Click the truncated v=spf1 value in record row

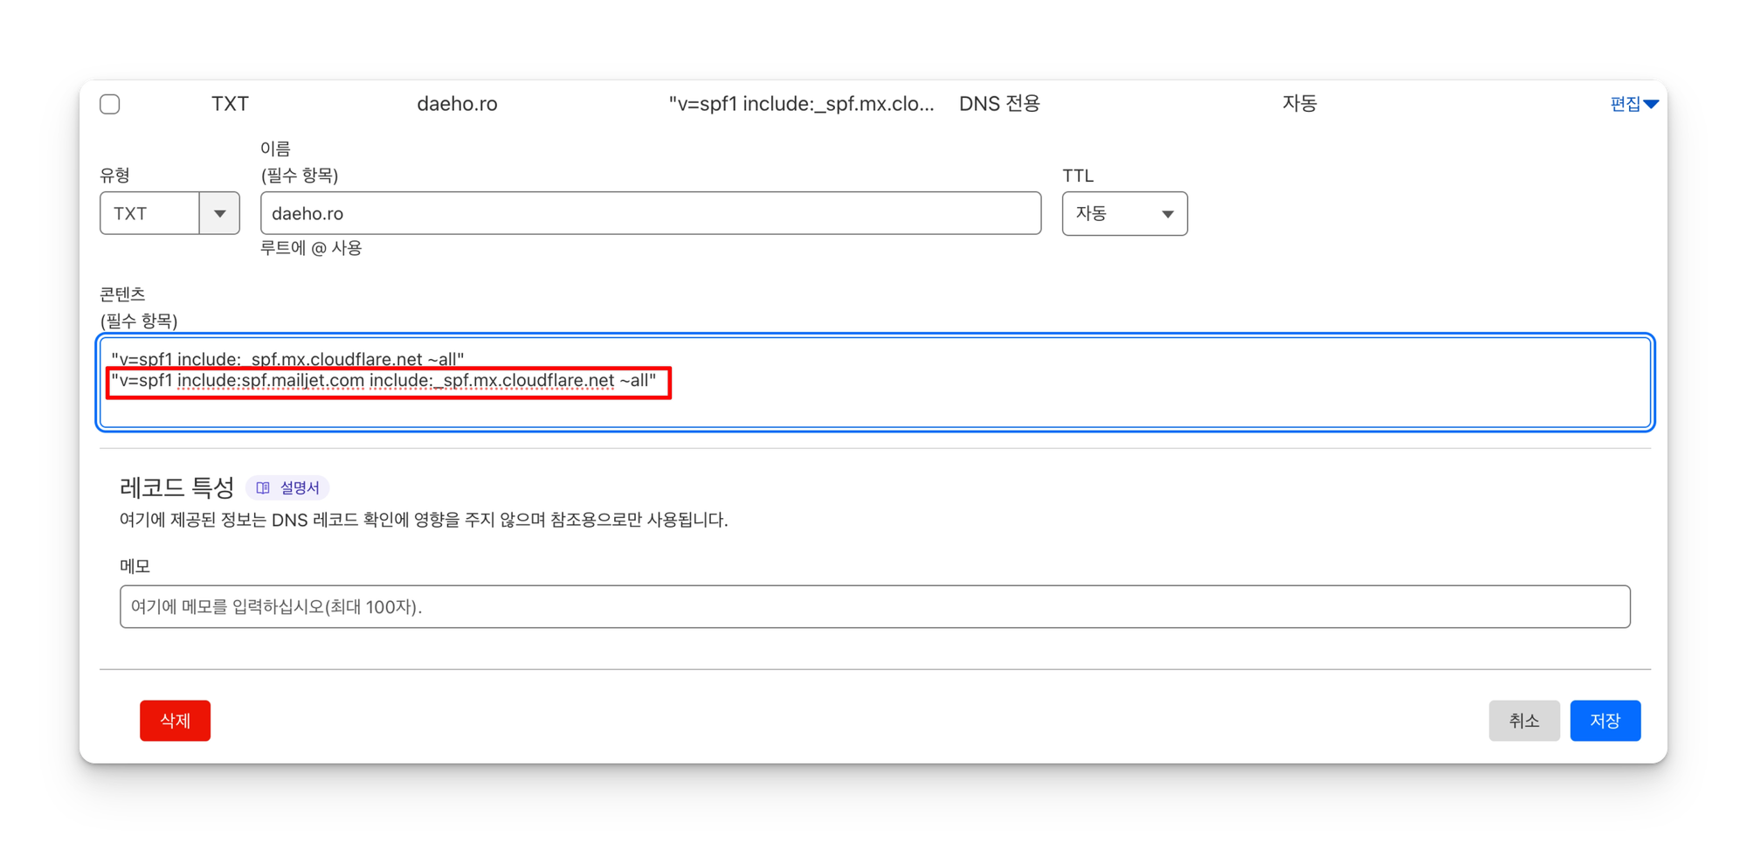(x=801, y=104)
